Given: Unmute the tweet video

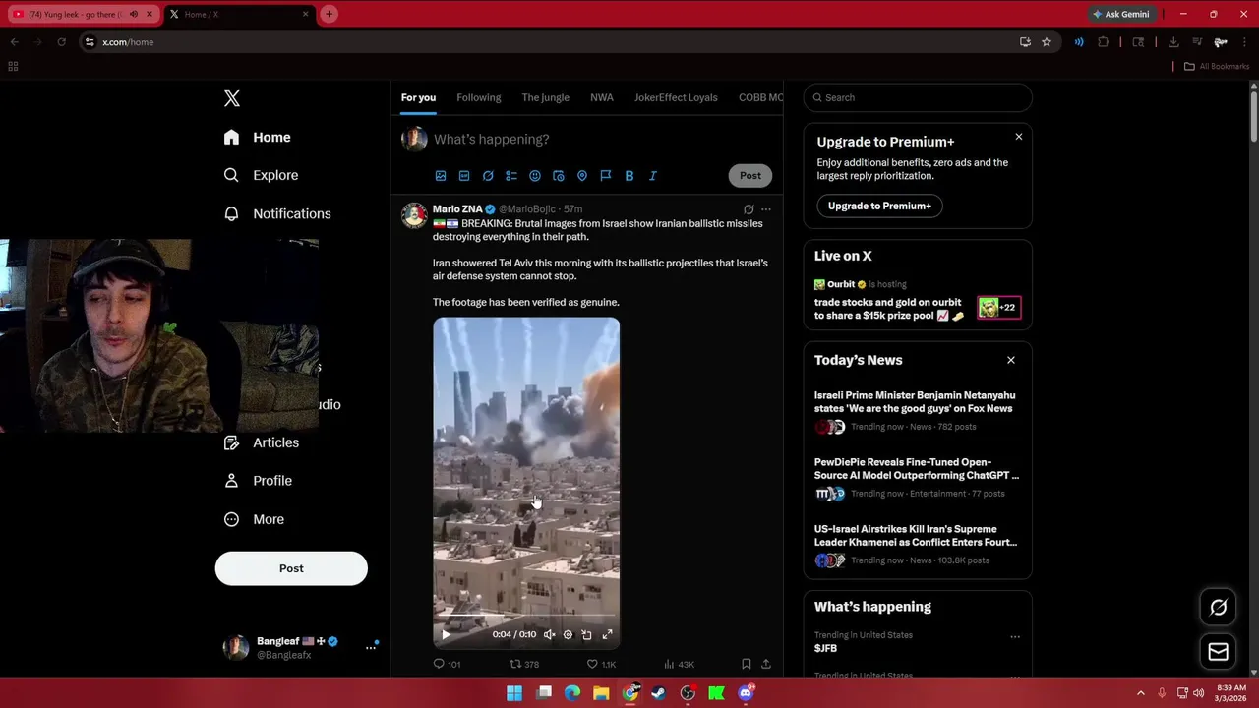Looking at the screenshot, I should coord(549,635).
